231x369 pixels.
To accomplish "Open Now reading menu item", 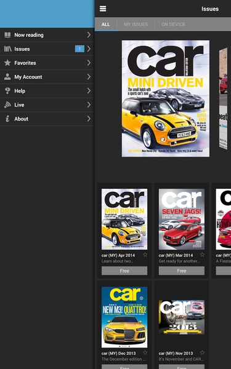I will (47, 35).
